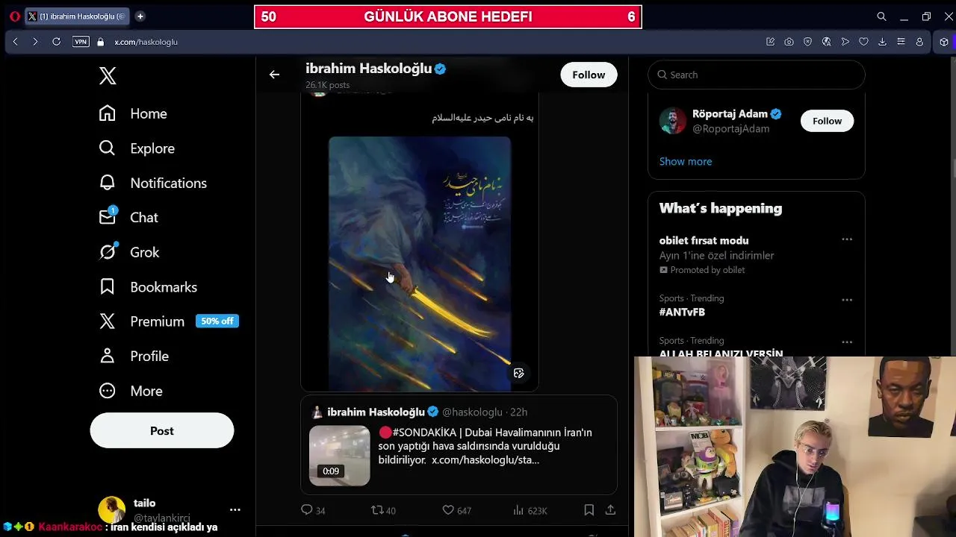The width and height of the screenshot is (956, 537).
Task: Share the post via share icon
Action: click(610, 510)
